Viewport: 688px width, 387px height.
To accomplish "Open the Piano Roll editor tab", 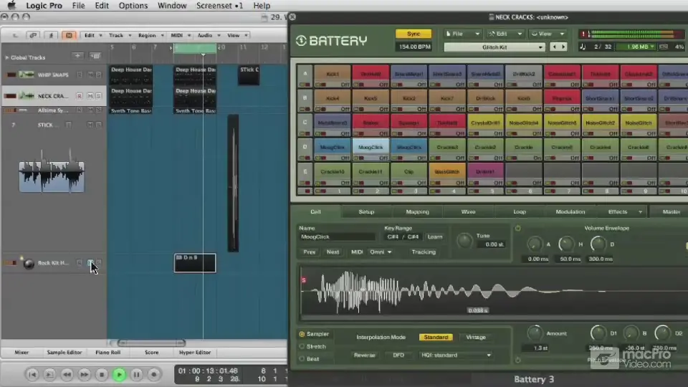I will [108, 353].
